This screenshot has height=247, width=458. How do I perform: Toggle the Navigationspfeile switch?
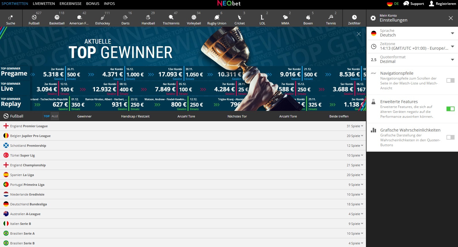[x=450, y=80]
